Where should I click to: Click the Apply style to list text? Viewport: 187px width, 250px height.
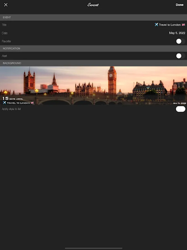coord(11,109)
